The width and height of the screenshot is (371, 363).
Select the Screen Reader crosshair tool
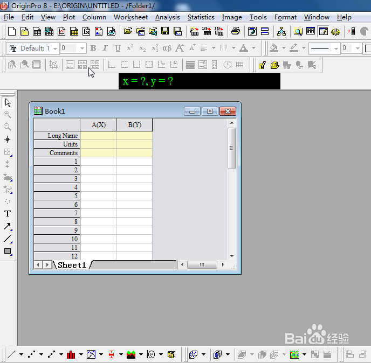point(8,139)
